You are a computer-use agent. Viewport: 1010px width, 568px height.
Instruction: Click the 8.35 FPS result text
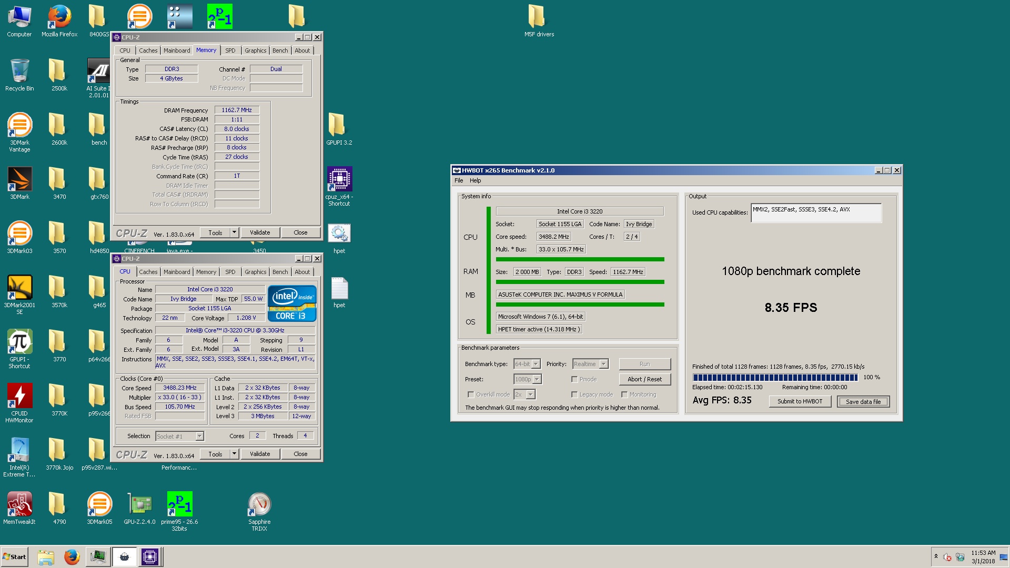point(791,308)
